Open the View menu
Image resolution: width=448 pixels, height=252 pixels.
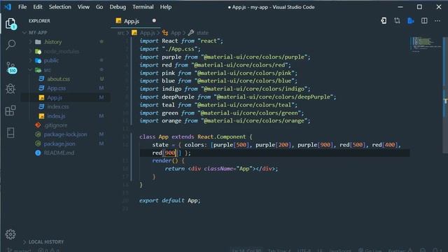click(x=83, y=7)
